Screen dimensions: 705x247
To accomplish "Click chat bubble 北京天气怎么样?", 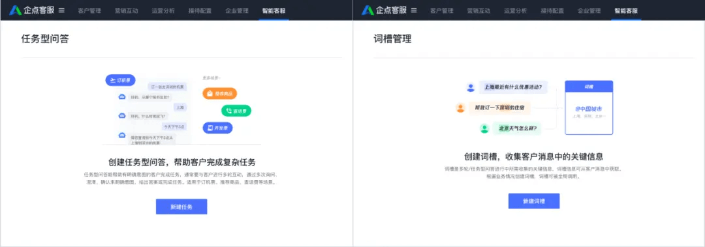I will pos(517,128).
